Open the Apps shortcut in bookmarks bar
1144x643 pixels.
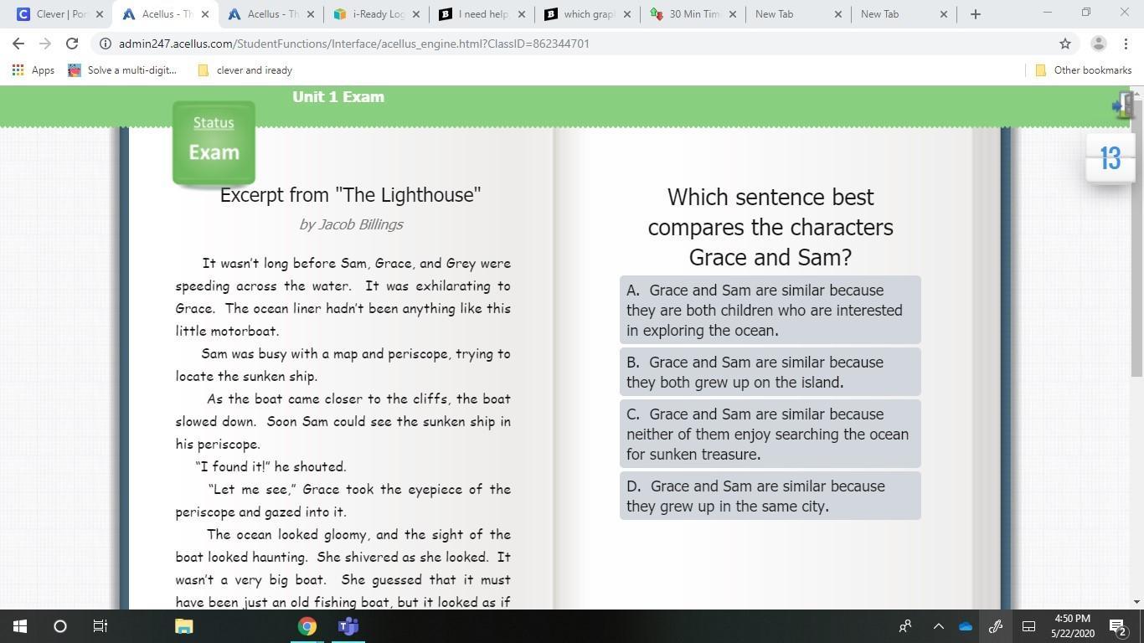pos(33,70)
